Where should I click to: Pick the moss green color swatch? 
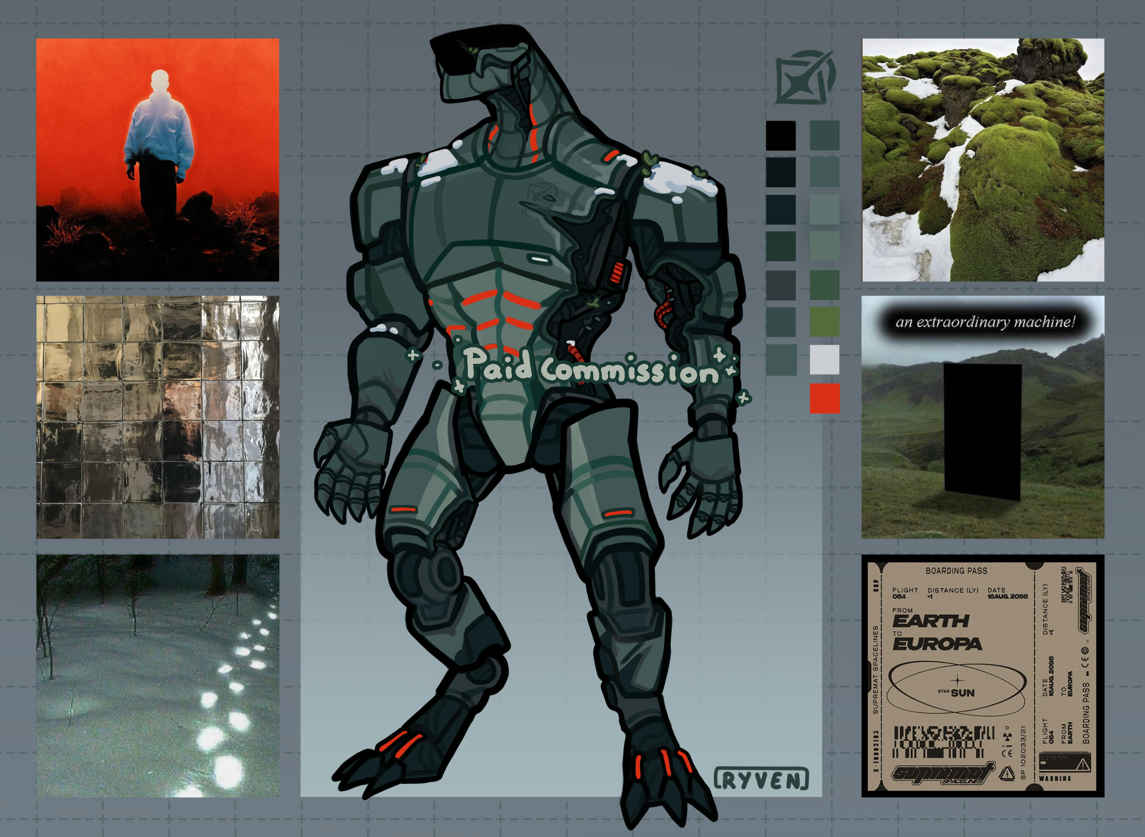click(x=825, y=321)
